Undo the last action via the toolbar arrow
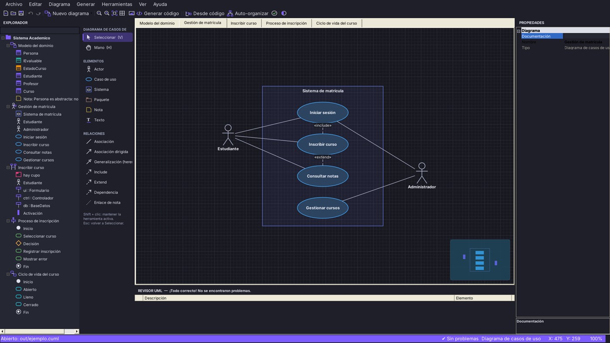 pos(31,14)
